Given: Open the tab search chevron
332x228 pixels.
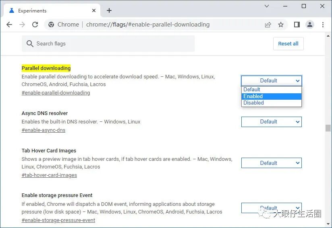Looking at the screenshot, I should pos(267,6).
